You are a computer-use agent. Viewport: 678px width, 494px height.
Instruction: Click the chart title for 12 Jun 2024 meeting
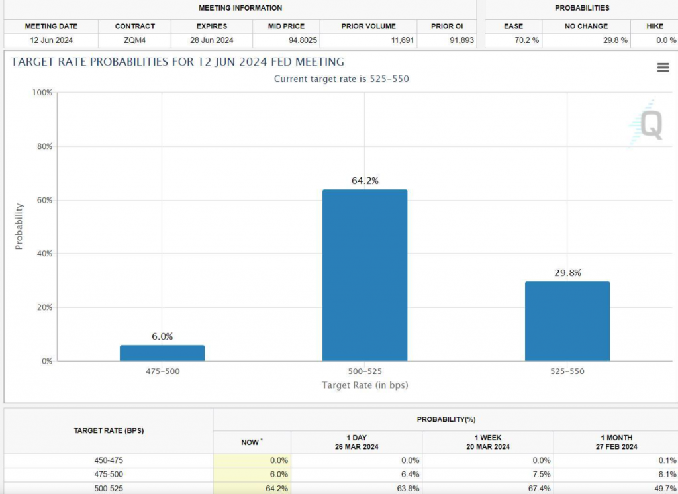pyautogui.click(x=178, y=62)
